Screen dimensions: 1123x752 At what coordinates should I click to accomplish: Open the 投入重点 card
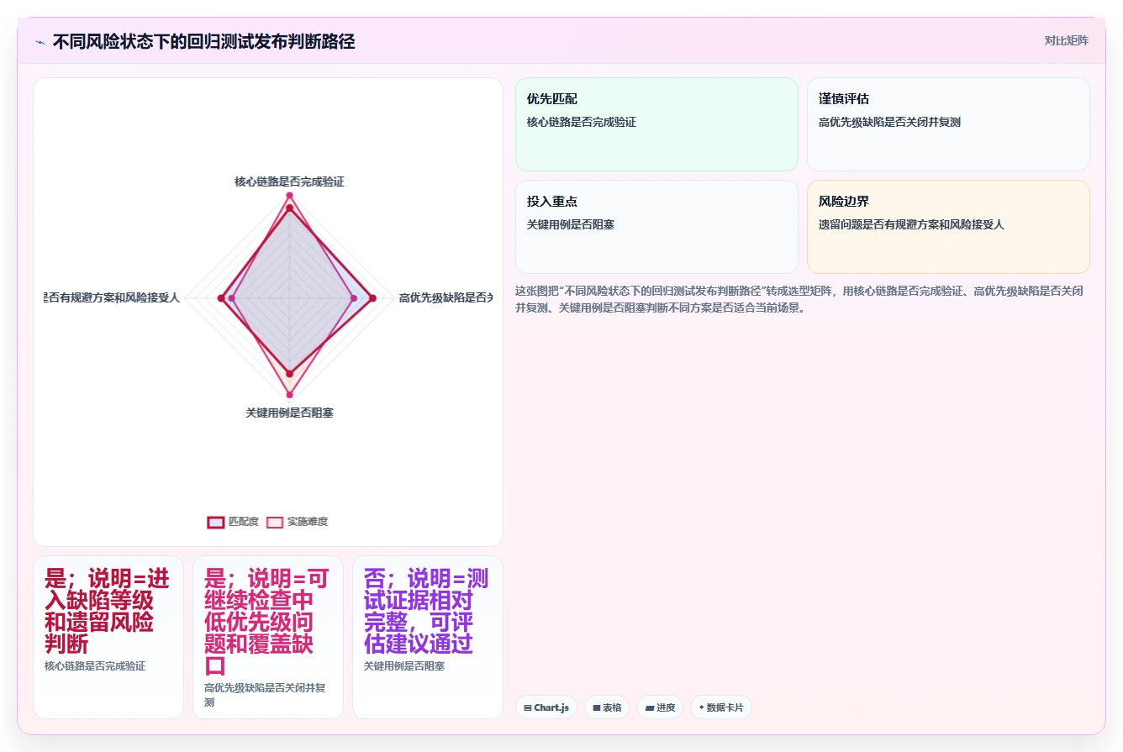[656, 227]
